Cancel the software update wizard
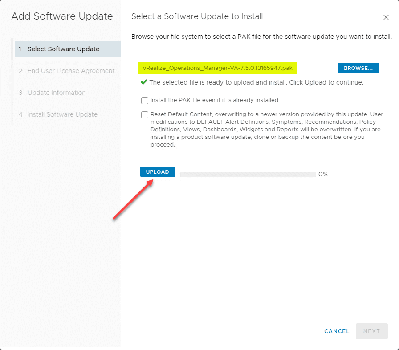The height and width of the screenshot is (350, 399). [x=337, y=331]
